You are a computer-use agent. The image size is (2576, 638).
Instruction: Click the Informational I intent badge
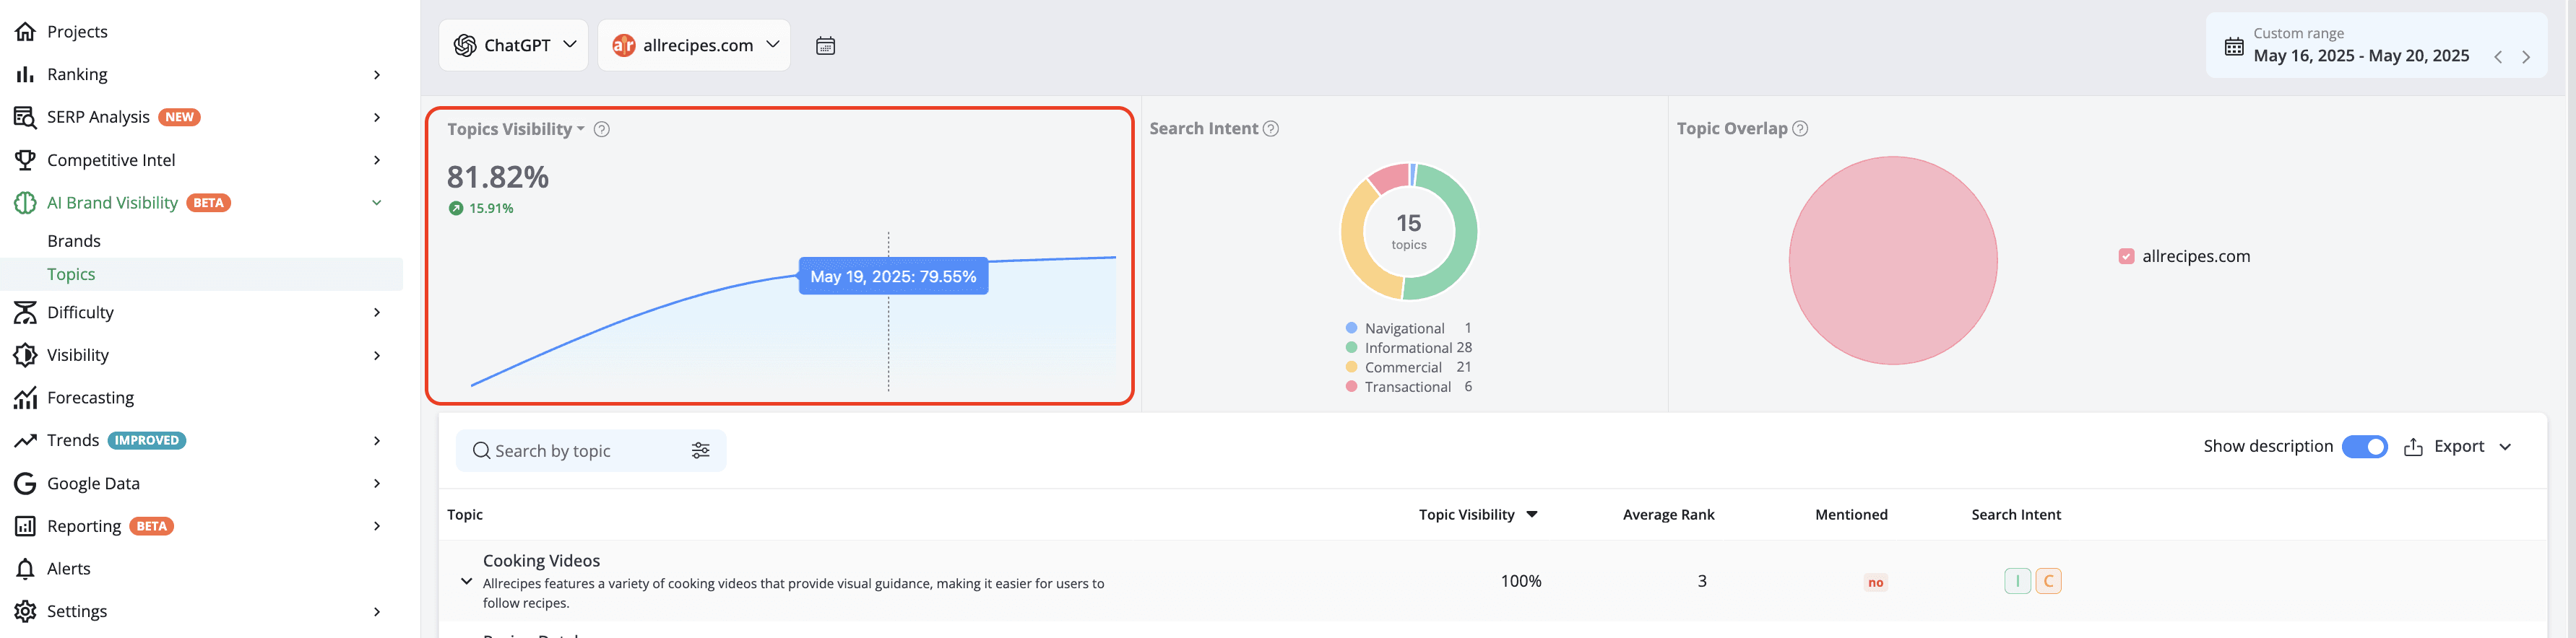pyautogui.click(x=2017, y=581)
